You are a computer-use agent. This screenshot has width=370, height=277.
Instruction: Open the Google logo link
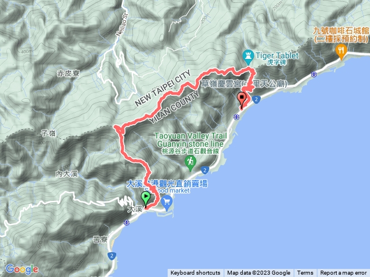[x=22, y=269]
